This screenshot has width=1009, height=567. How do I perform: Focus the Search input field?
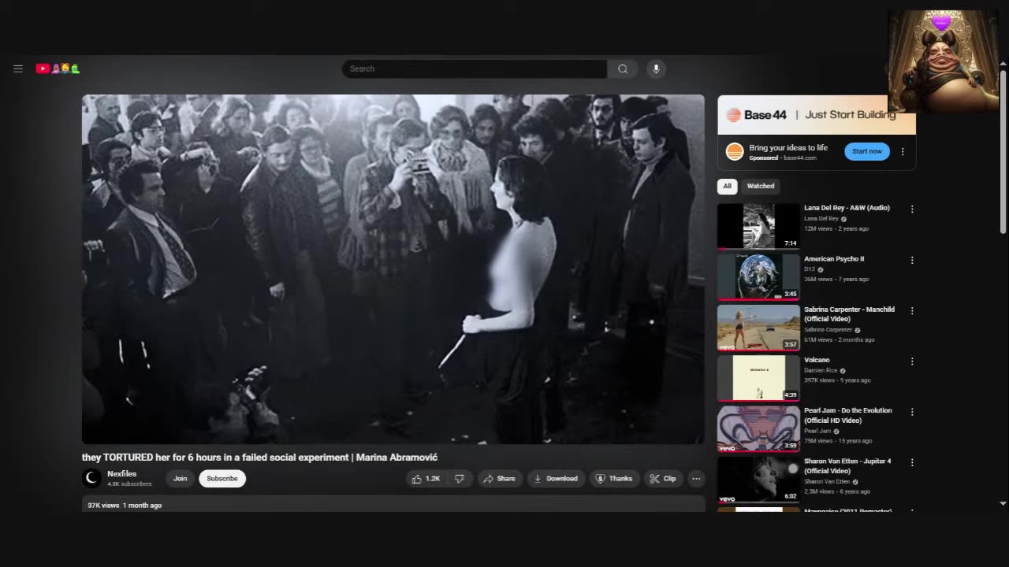coord(475,69)
